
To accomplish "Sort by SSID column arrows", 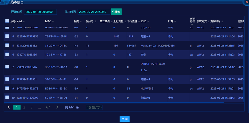I will click(148, 22).
